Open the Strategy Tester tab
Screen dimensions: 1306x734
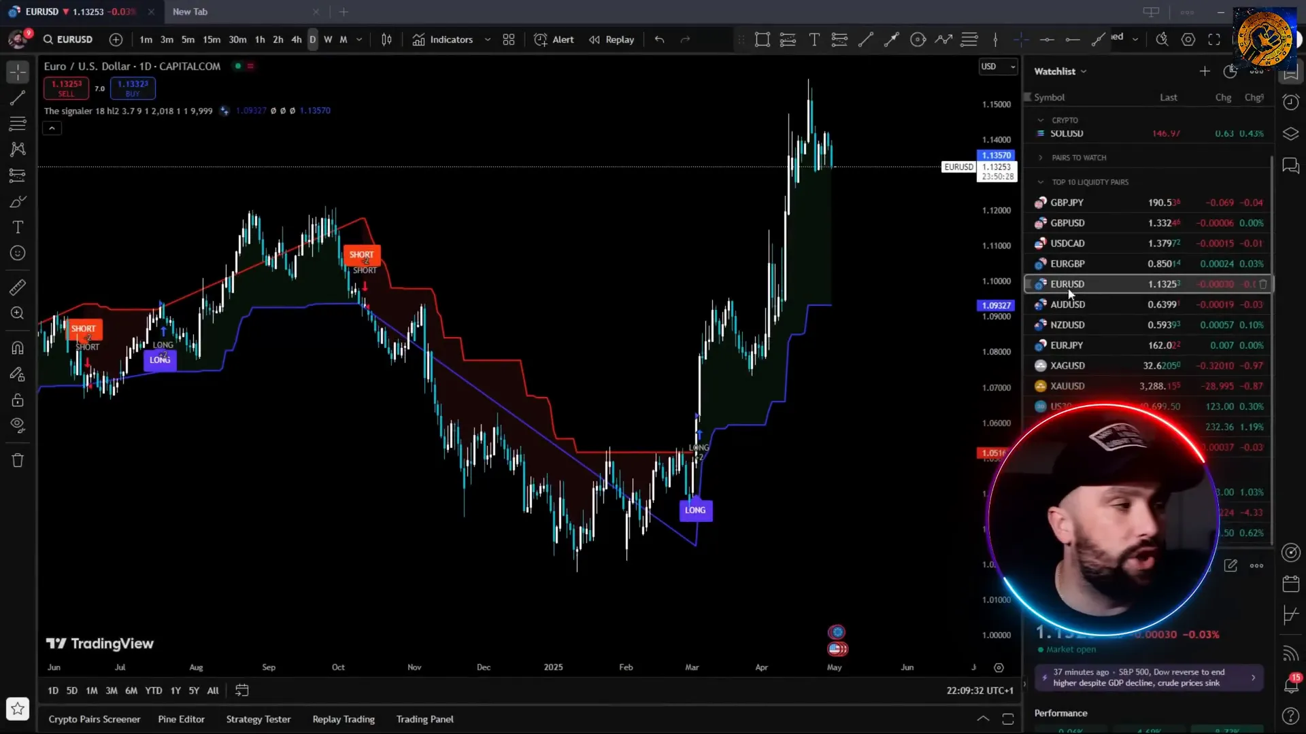click(258, 719)
